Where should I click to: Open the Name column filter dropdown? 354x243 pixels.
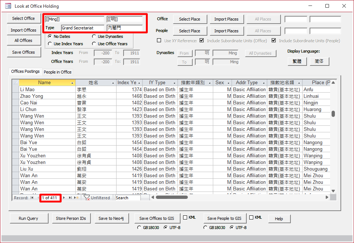coord(72,83)
